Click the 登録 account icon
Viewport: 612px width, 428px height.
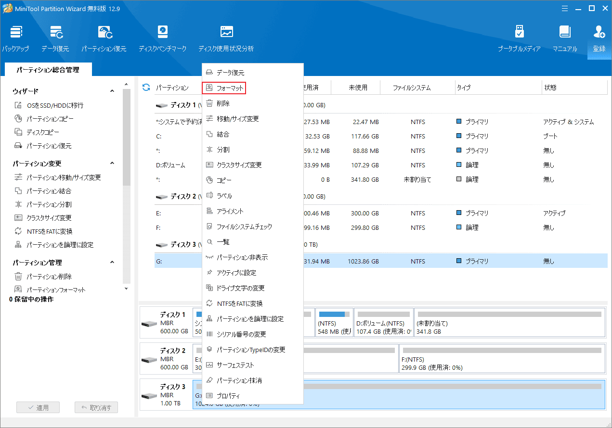point(599,39)
